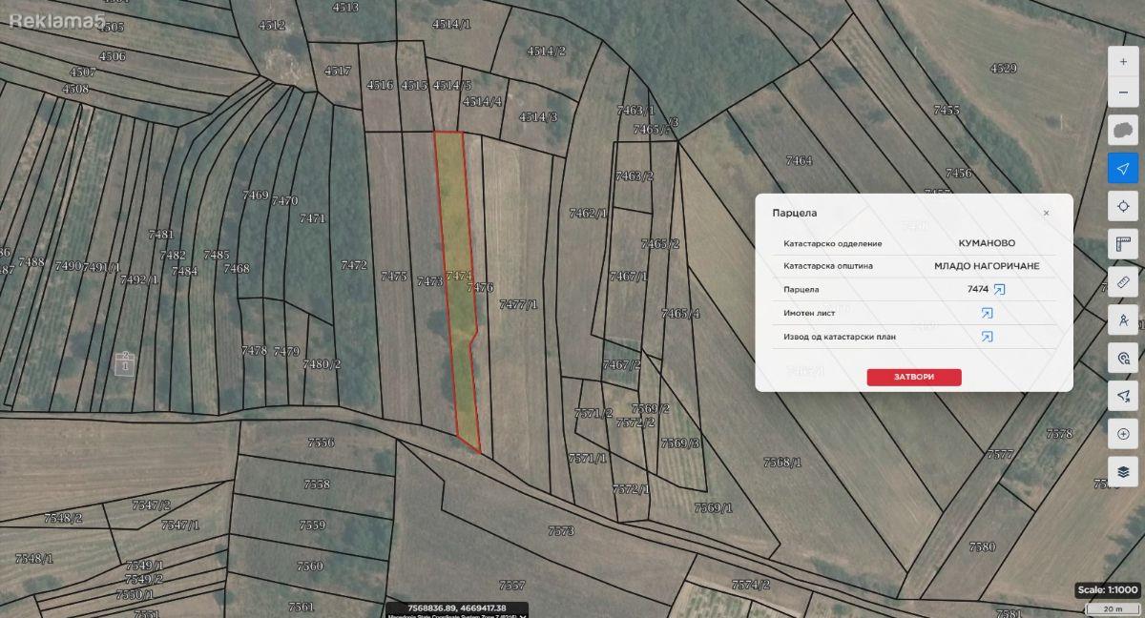Click parcel label 7481 on the map
This screenshot has height=618, width=1145.
(161, 234)
